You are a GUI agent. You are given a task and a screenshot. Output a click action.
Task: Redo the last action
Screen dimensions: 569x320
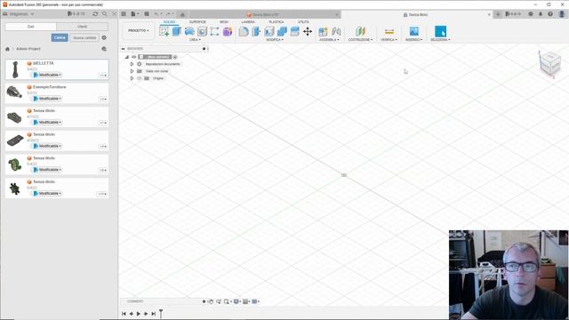(x=168, y=14)
